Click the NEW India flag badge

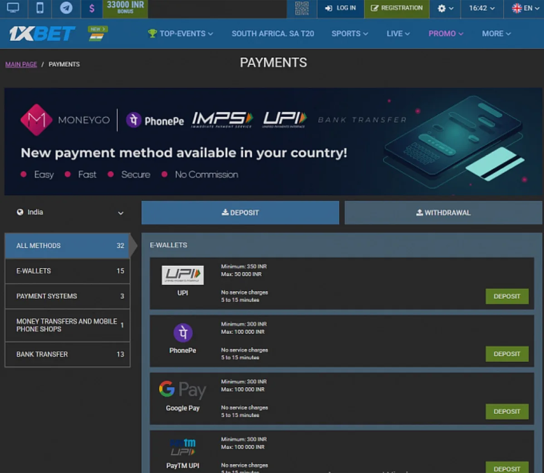click(x=97, y=34)
